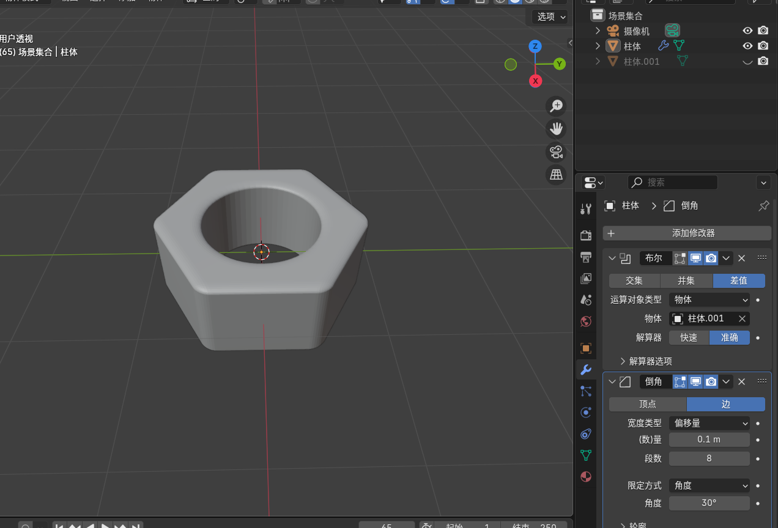Click the bevel (数)量 0.1 m field
This screenshot has height=528, width=778.
click(709, 439)
